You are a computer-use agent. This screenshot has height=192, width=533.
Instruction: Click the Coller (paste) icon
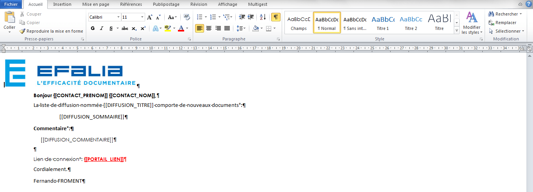pos(9,18)
